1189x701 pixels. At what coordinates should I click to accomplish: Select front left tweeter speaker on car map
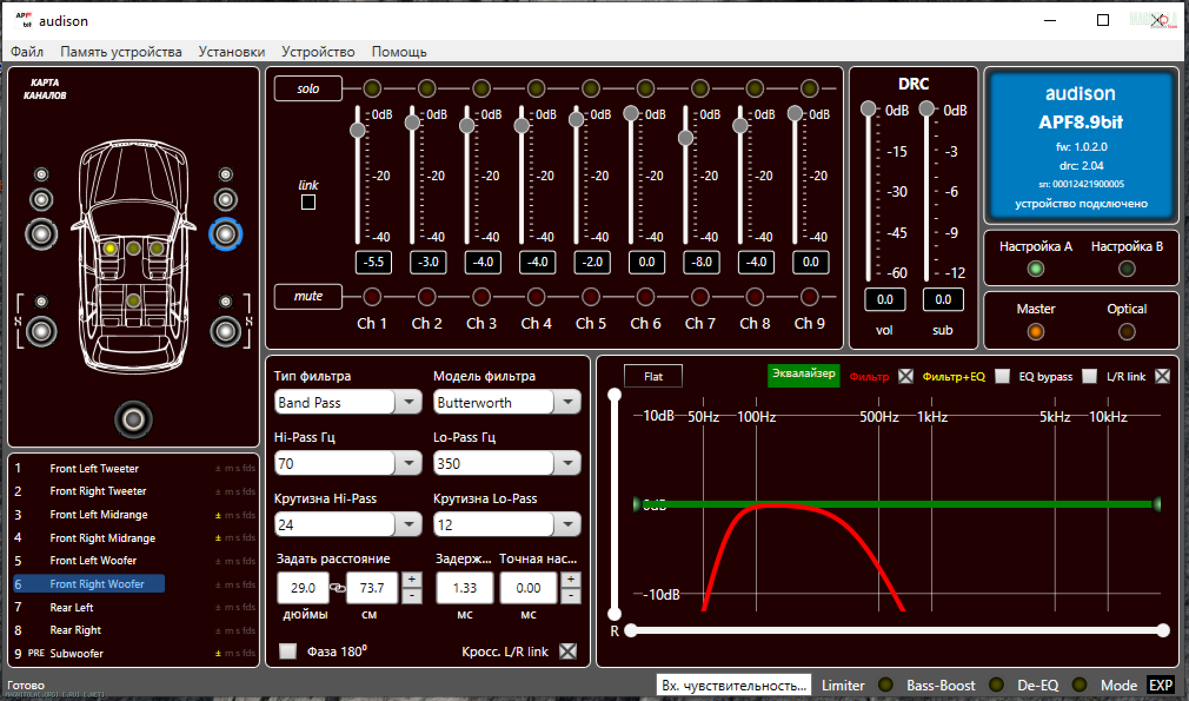tap(41, 174)
